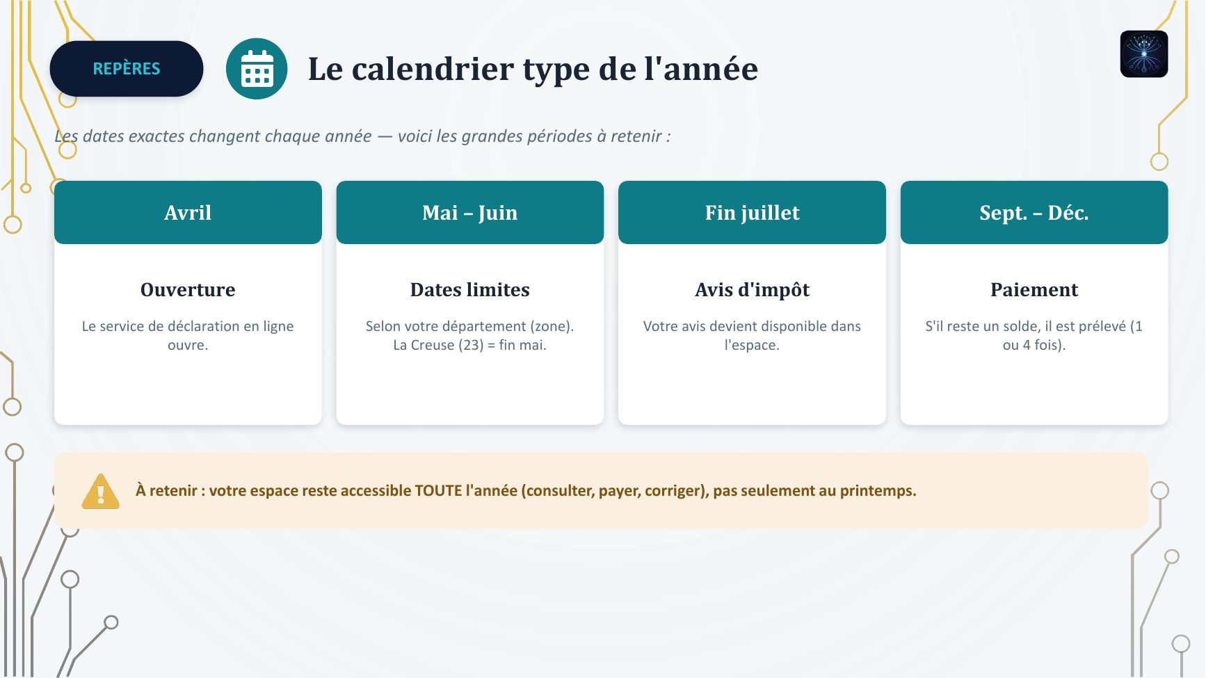Click the À retenir note text
Screen dimensions: 1206x678
tap(526, 491)
